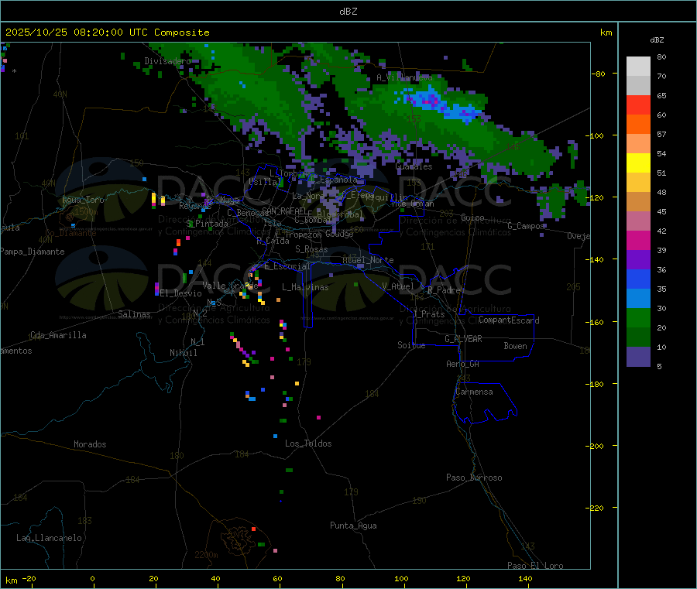Click the Pampa_Diamante label

pos(32,252)
